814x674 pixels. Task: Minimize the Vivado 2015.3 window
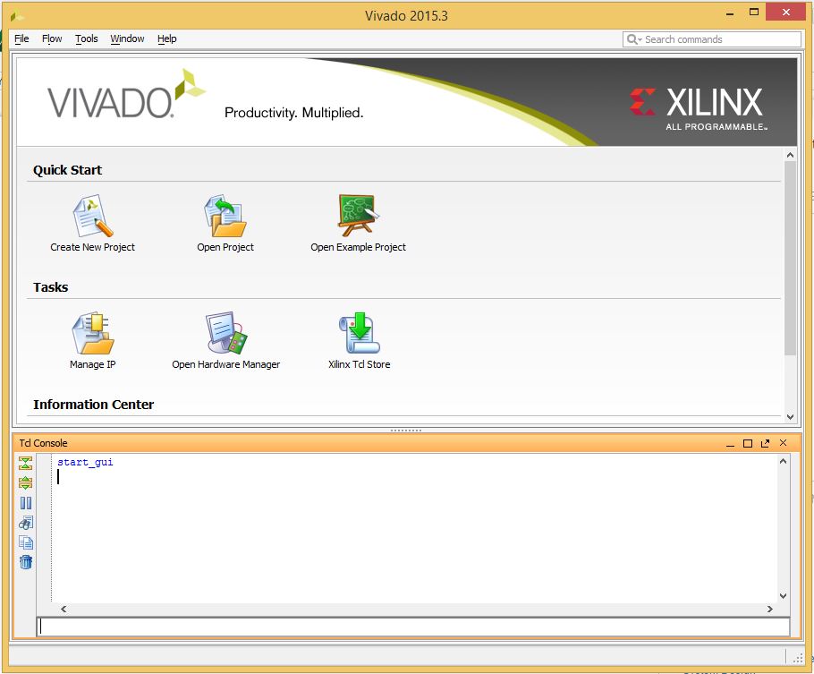click(730, 13)
